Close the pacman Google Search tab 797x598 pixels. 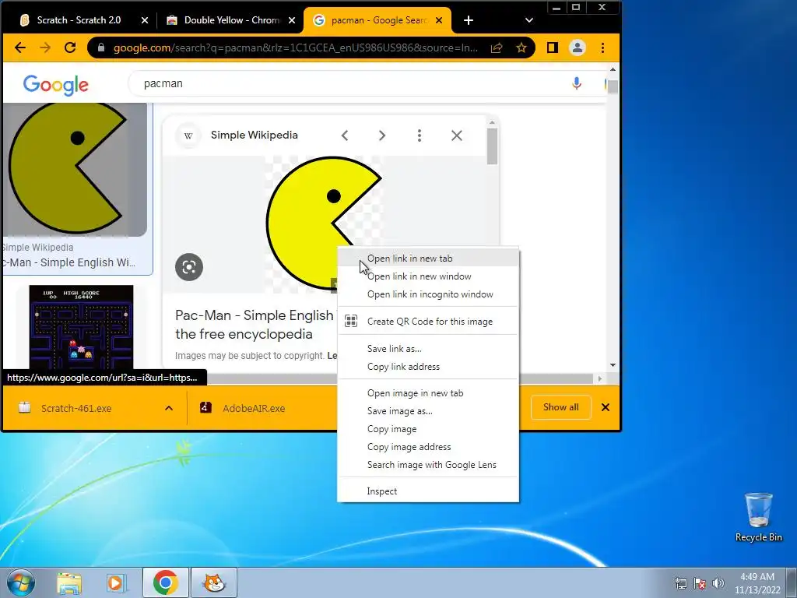point(439,20)
